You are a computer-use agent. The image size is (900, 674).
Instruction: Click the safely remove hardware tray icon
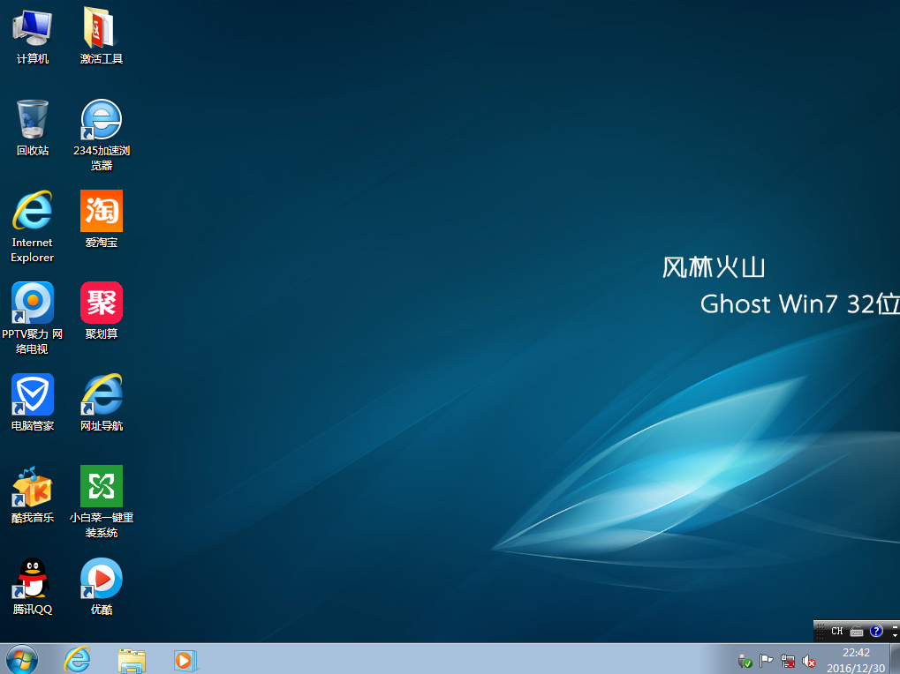coord(745,662)
